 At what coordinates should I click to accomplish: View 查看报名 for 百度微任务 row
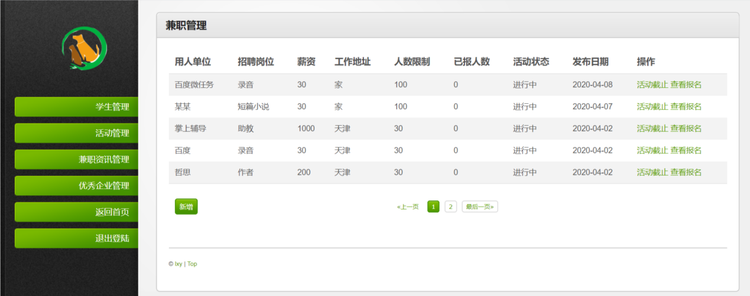click(x=686, y=85)
